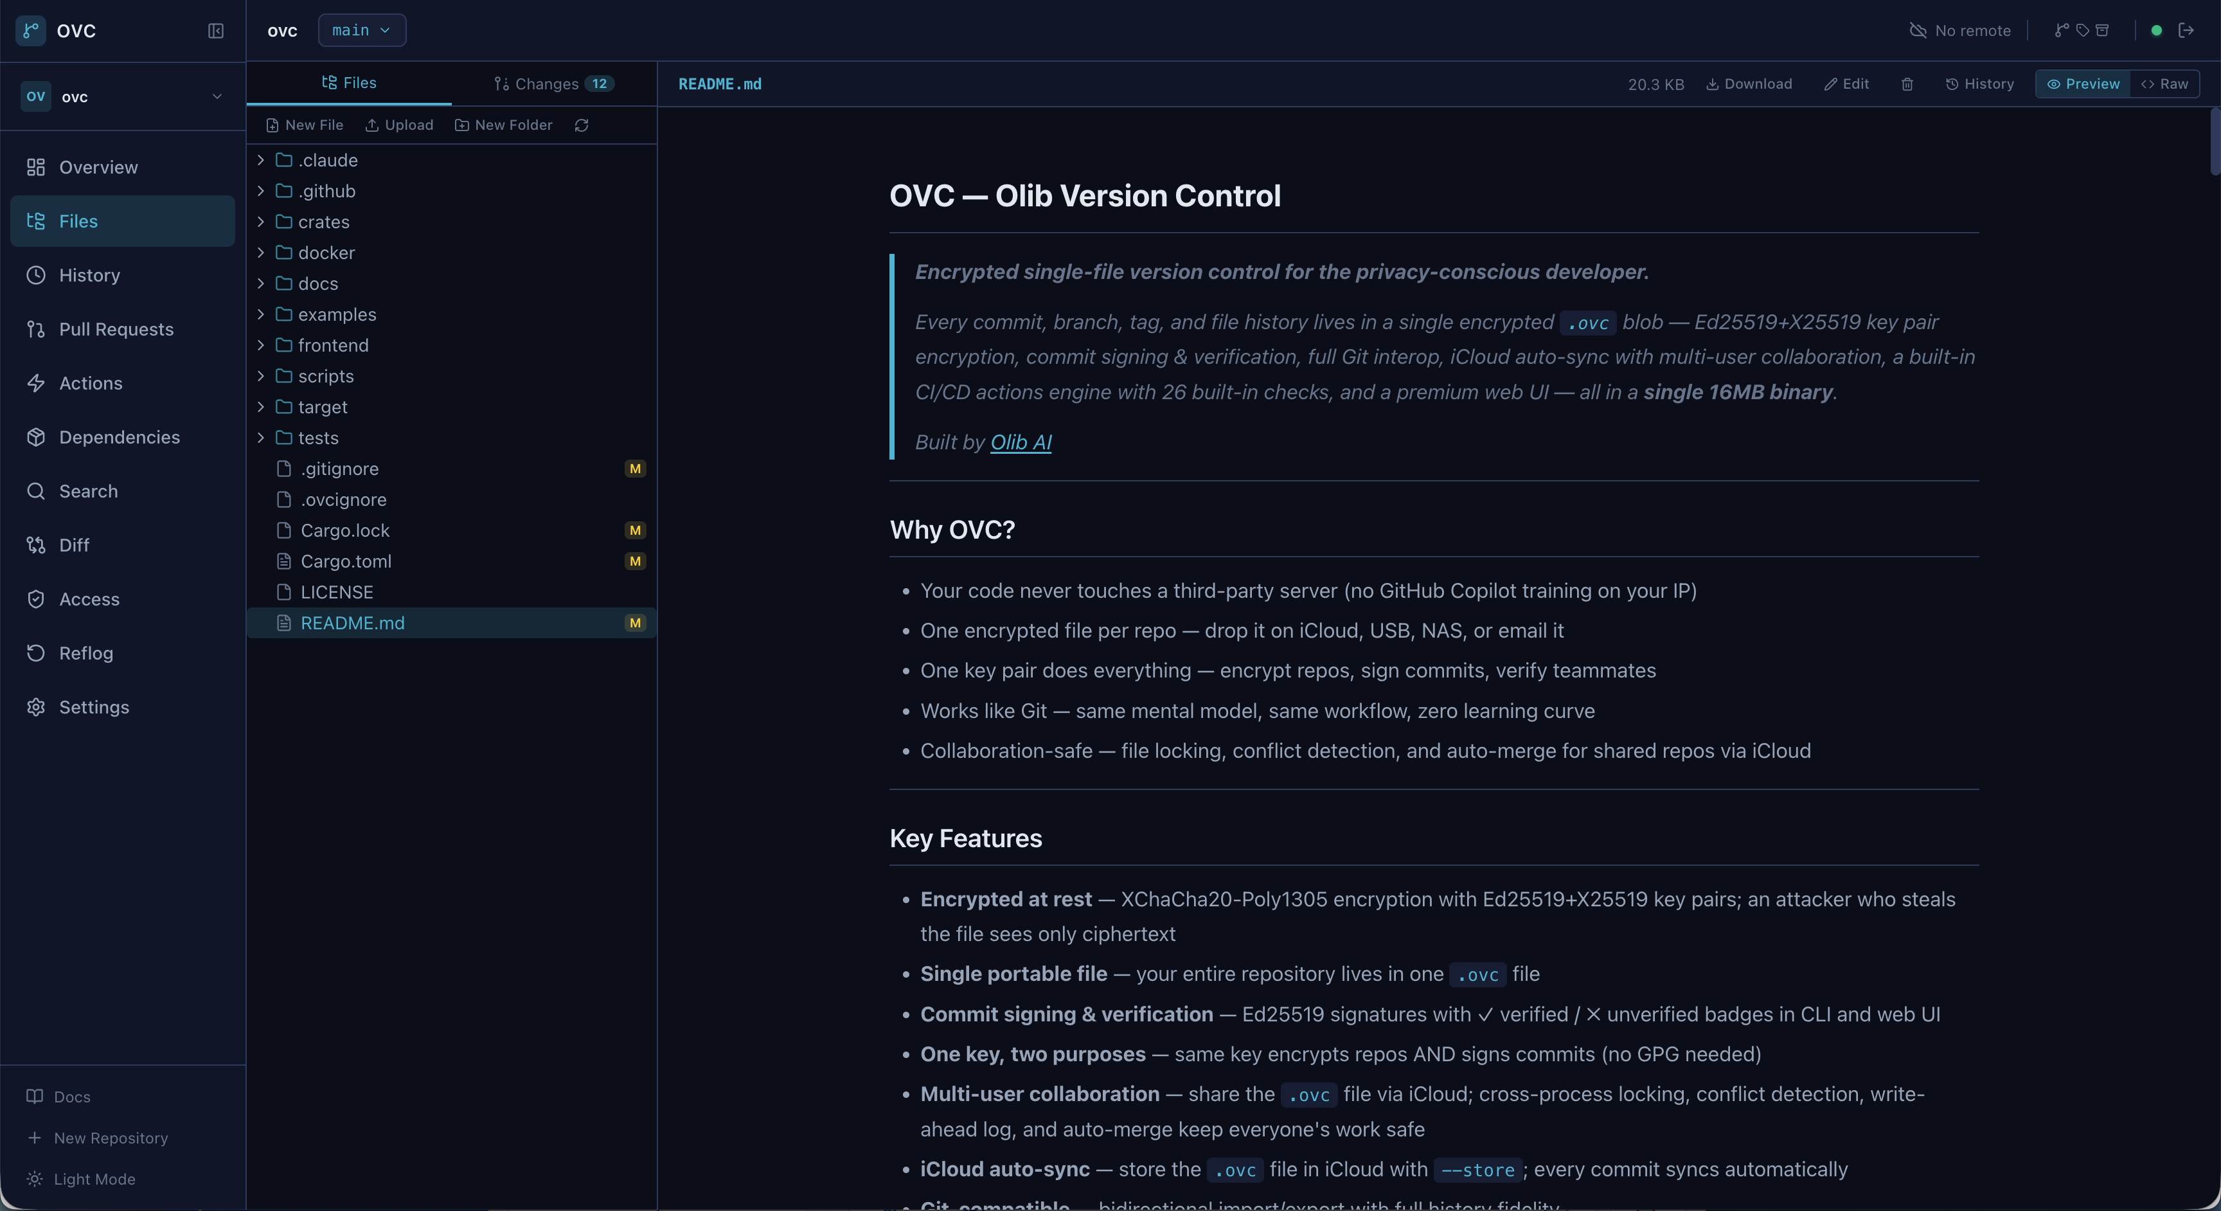Open the Reflog page
This screenshot has height=1211, width=2221.
(x=85, y=653)
